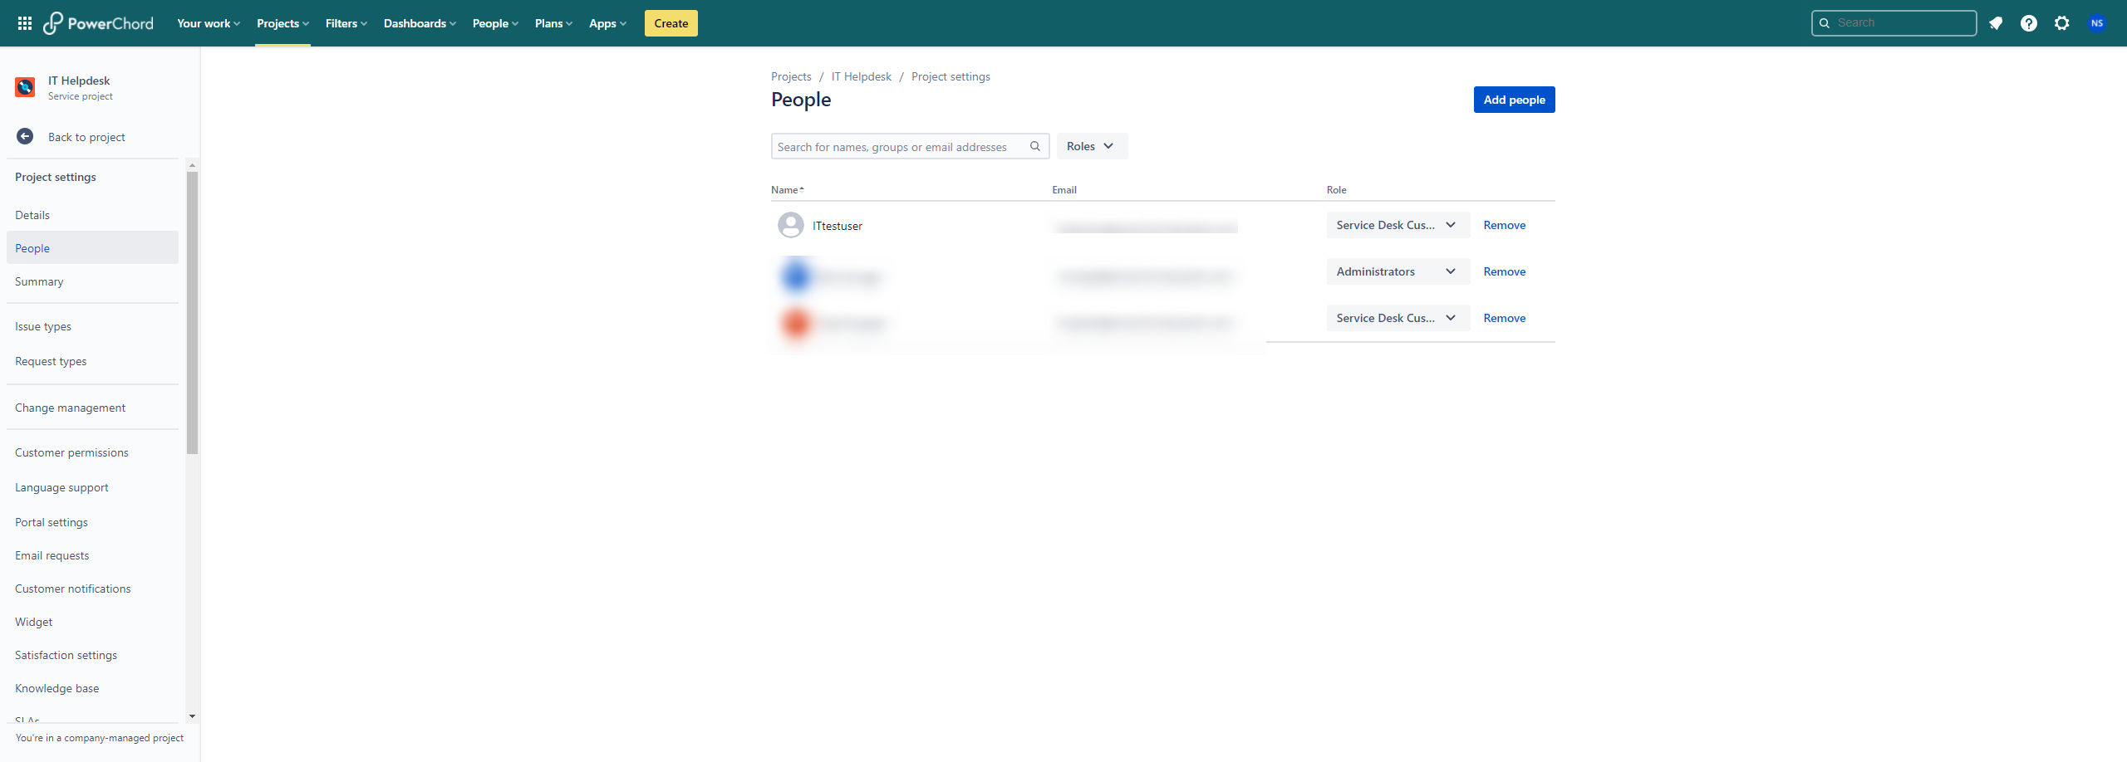The image size is (2127, 762).
Task: Open the help question mark icon
Action: click(x=2029, y=23)
